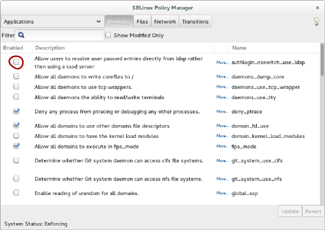Open the Applications dropdown
The height and width of the screenshot is (230, 325).
tap(52, 22)
